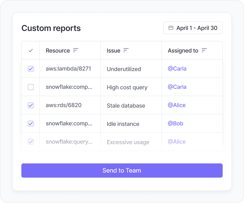Check the High cost query row checkbox
The height and width of the screenshot is (203, 244).
[31, 87]
